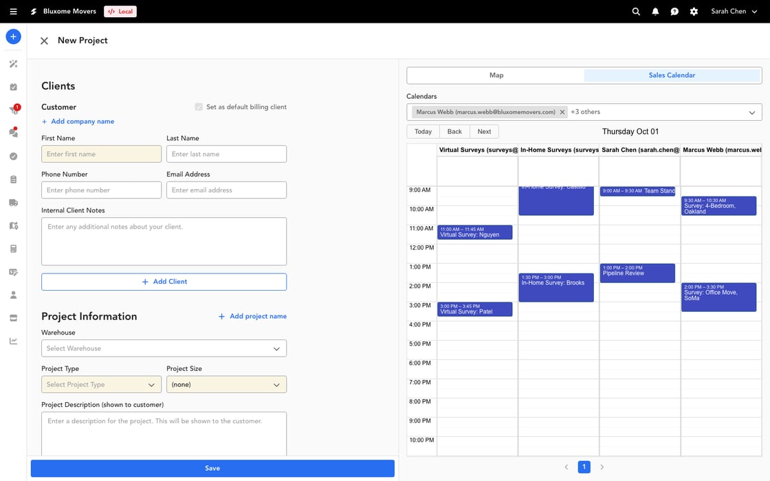Open the calculator sidebar icon

(x=13, y=248)
